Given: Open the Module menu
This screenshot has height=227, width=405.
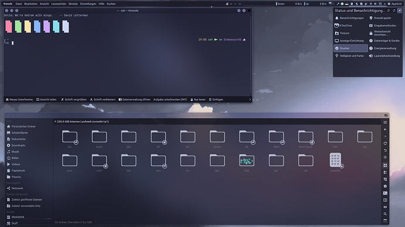Looking at the screenshot, I should pos(73,4).
